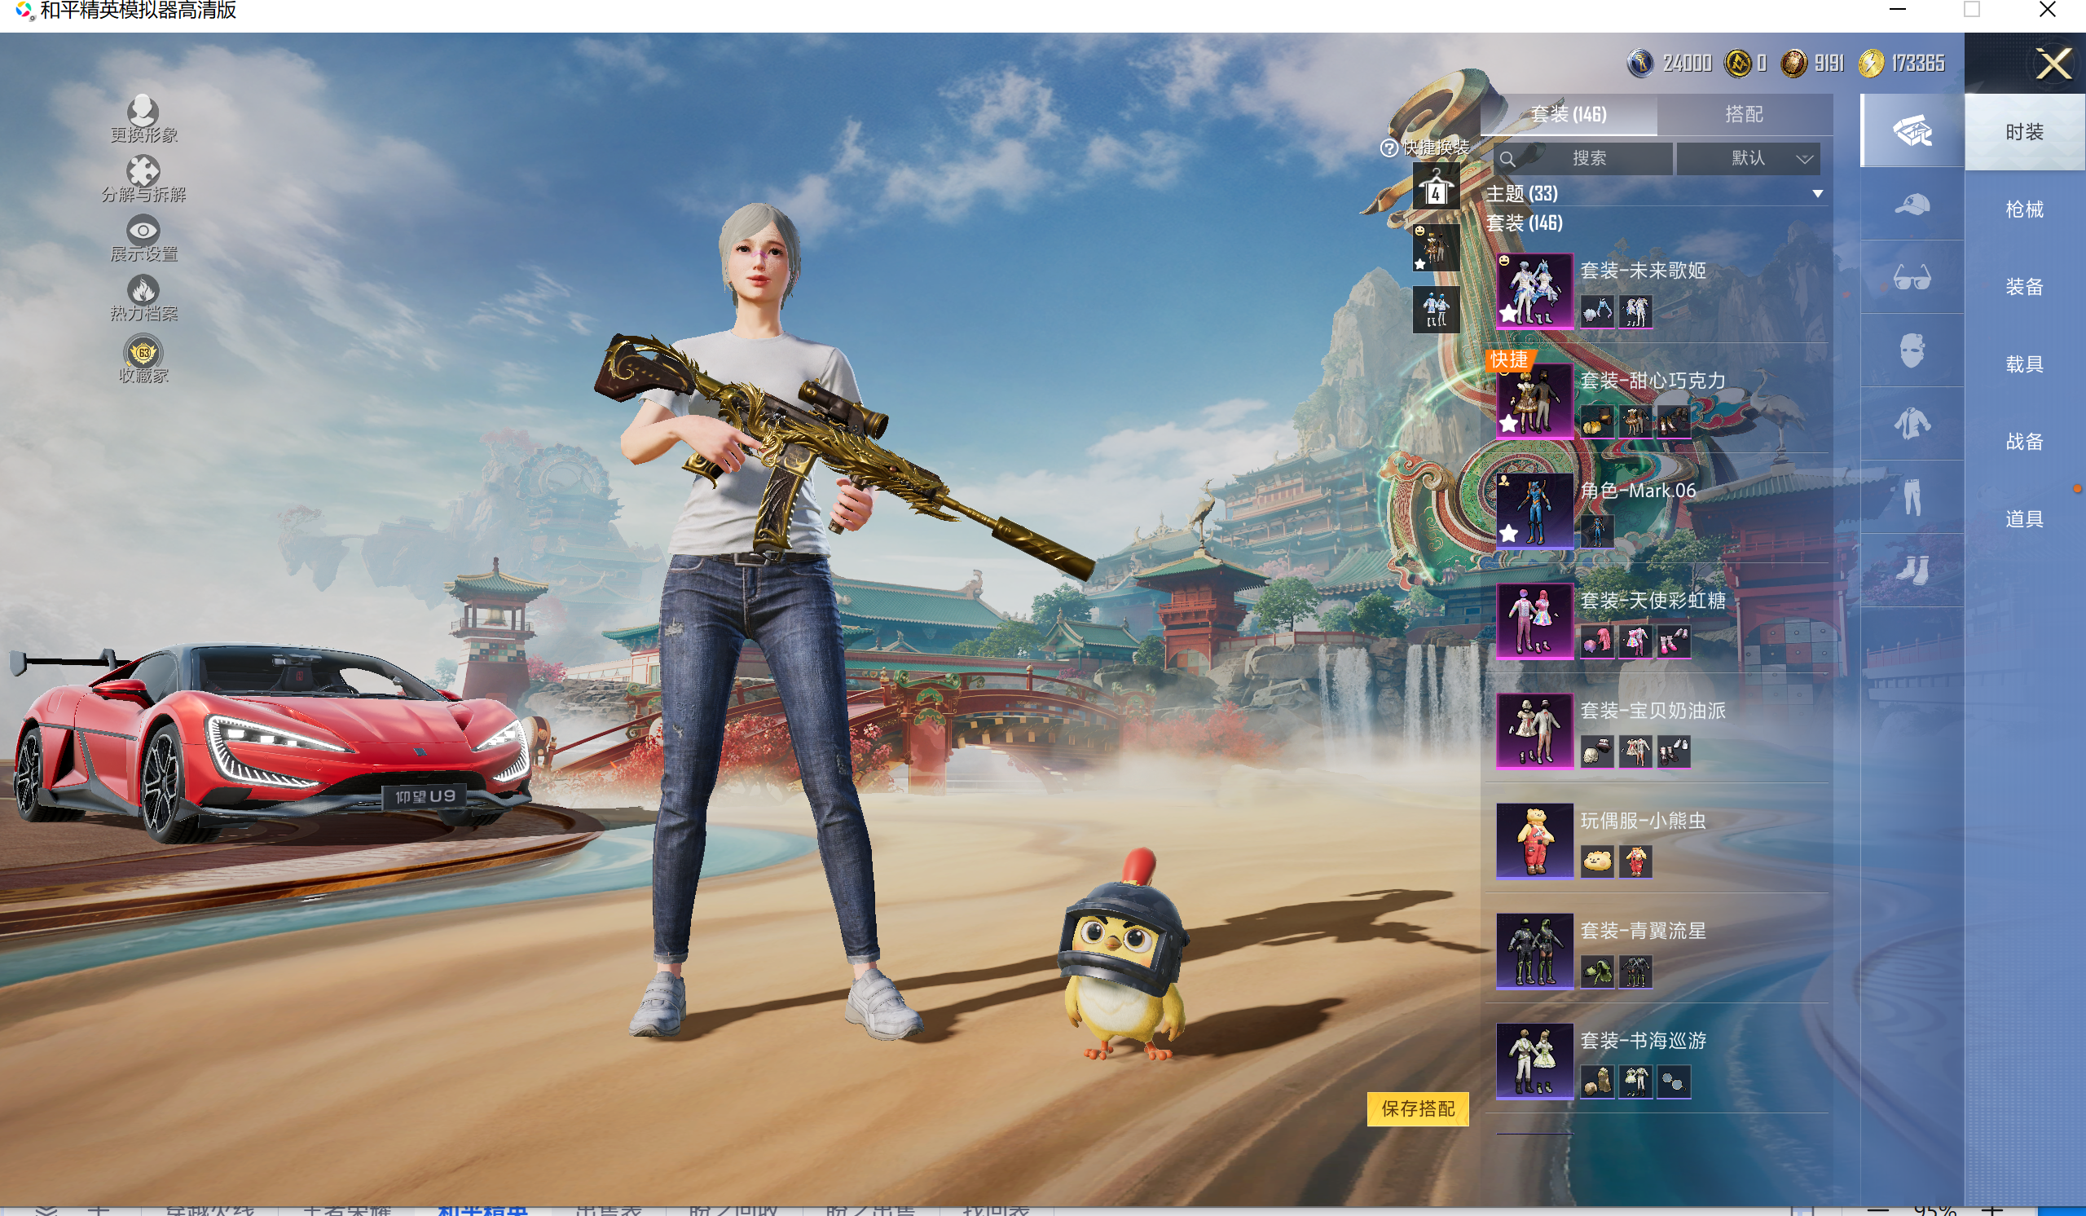Click the 分解与拆解 puzzle piece icon

pos(143,171)
